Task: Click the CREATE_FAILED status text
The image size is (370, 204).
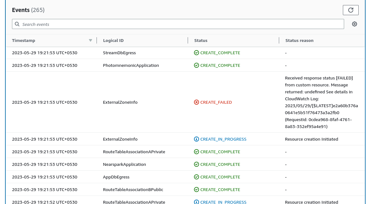Action: pos(216,102)
